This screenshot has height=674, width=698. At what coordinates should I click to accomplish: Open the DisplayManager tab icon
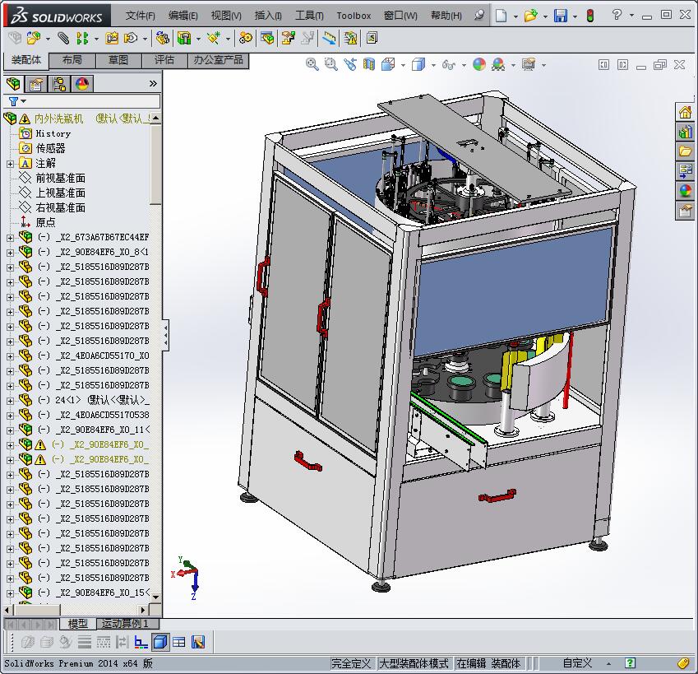82,84
